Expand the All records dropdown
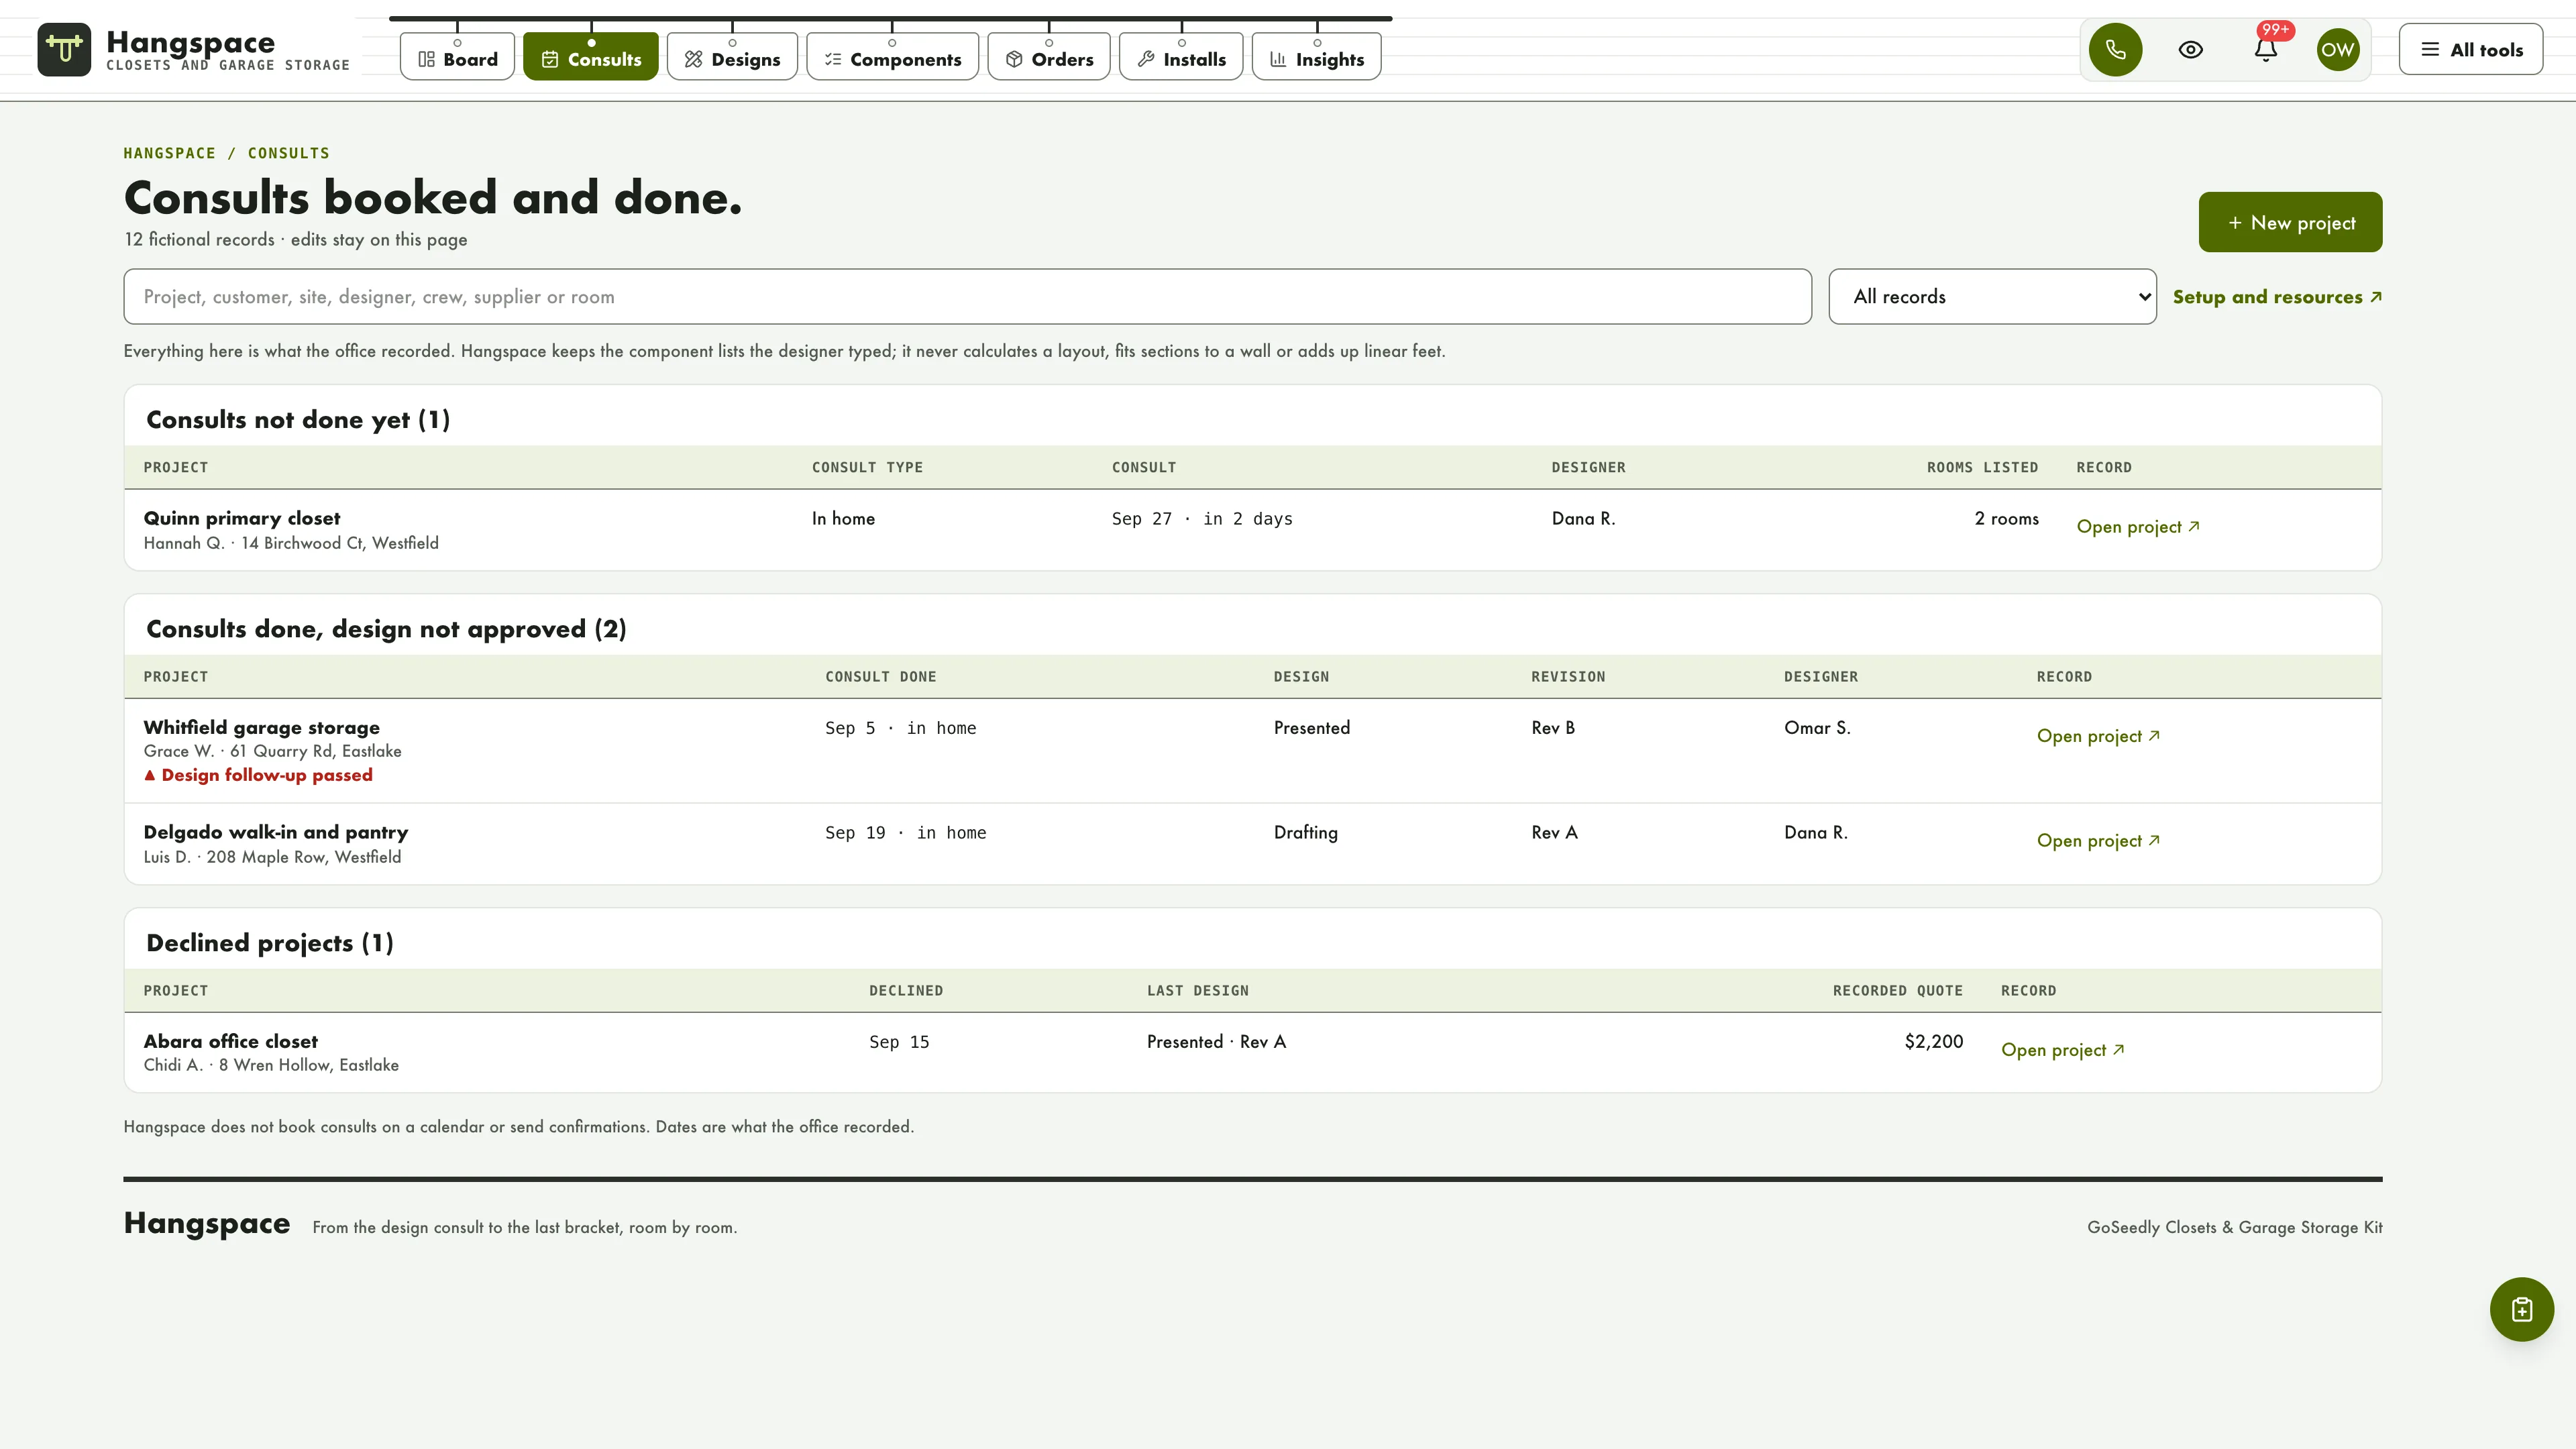Viewport: 2576px width, 1449px height. point(1992,296)
